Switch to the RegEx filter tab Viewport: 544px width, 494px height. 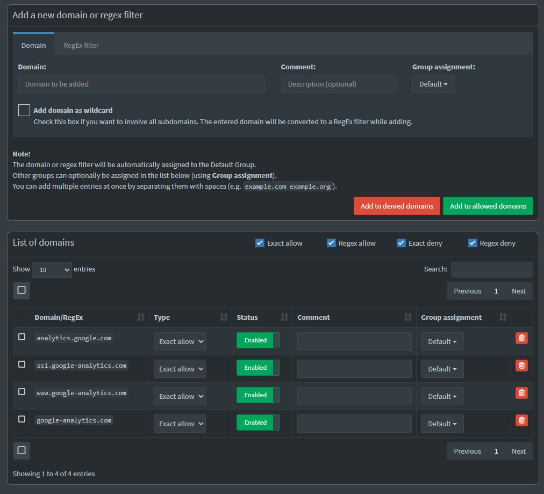tap(81, 45)
